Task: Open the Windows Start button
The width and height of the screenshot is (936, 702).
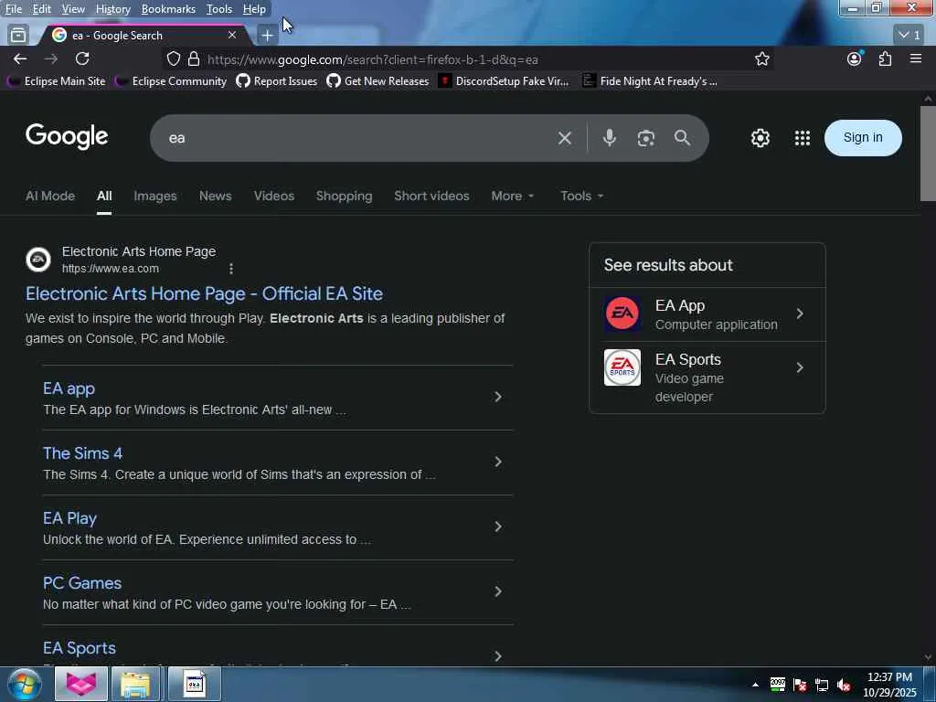Action: coord(24,684)
